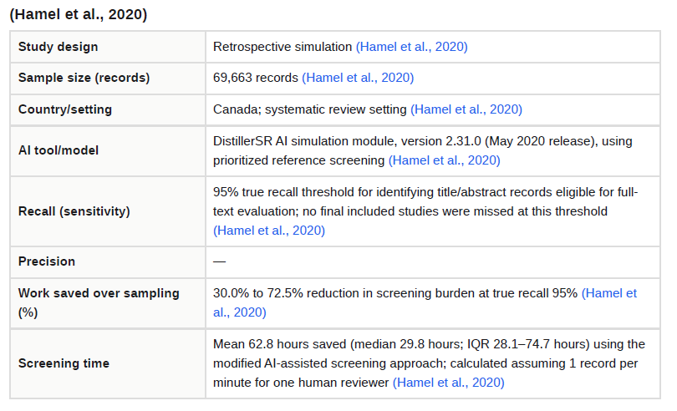Click the '69,663 records' value
Image resolution: width=677 pixels, height=411 pixels.
(x=256, y=78)
